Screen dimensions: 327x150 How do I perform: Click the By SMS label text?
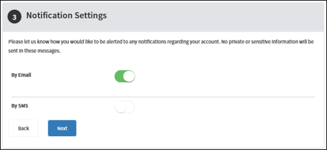20,106
